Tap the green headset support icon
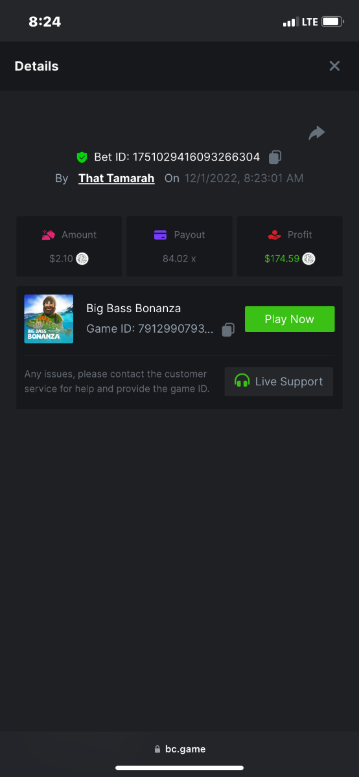Image resolution: width=359 pixels, height=777 pixels. (242, 381)
